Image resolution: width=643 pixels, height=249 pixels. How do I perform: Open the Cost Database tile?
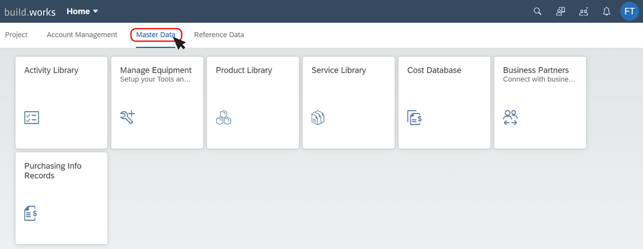(444, 103)
